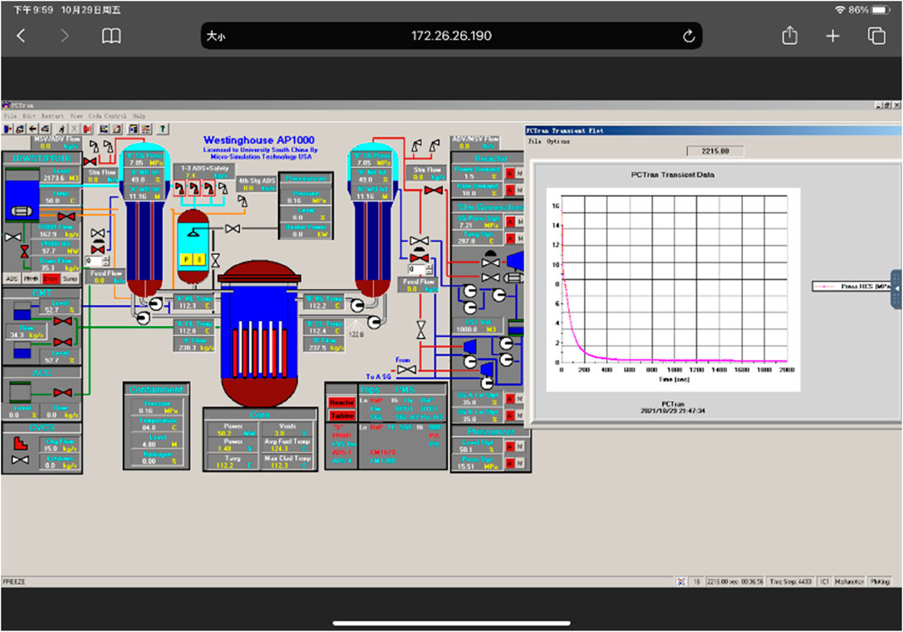Screen dimensions: 903x632
Task: Click the lower CMT red valve
Action: point(62,342)
